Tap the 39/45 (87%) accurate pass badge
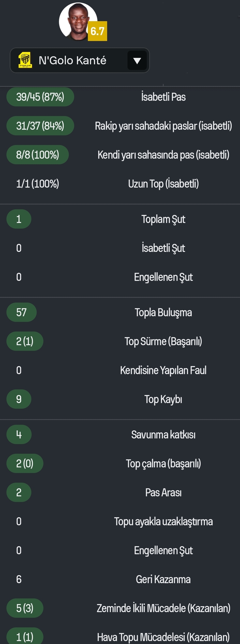Viewport: 240px width, 644px height. point(40,97)
